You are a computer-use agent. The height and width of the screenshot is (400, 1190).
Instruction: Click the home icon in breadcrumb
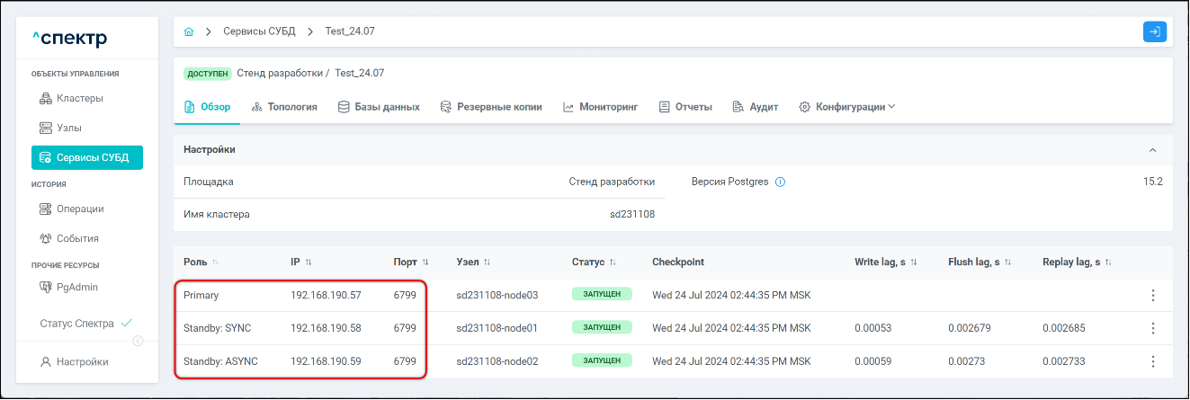189,31
